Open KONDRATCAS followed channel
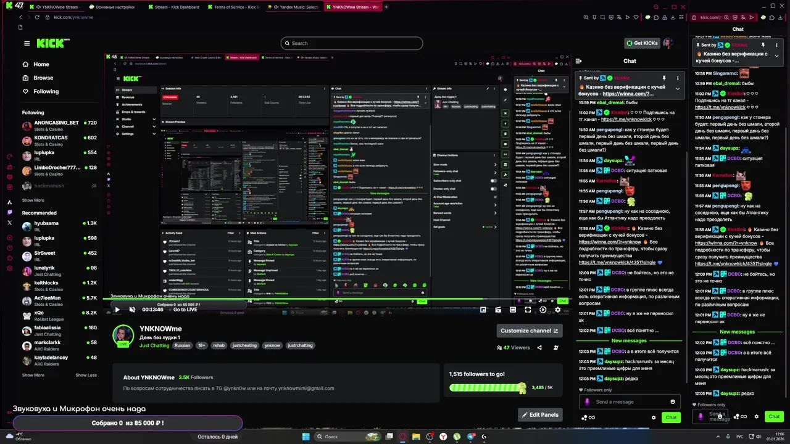790x444 pixels. pyautogui.click(x=59, y=141)
